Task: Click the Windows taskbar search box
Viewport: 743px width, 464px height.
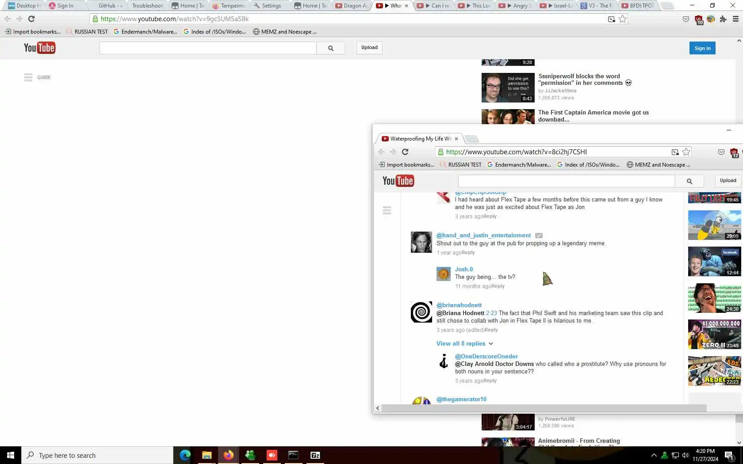Action: 97,455
